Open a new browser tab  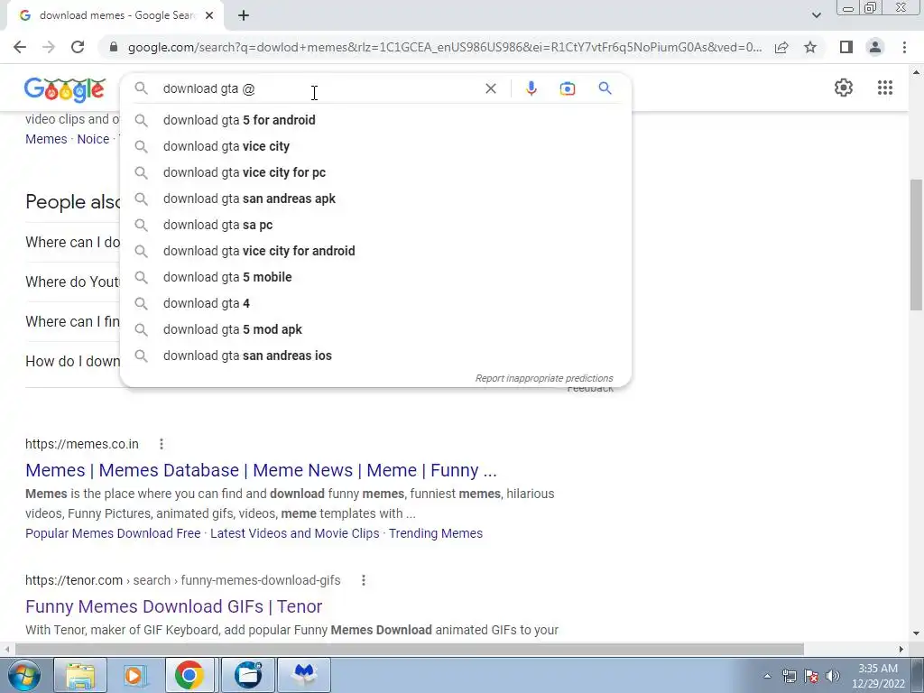tap(244, 15)
